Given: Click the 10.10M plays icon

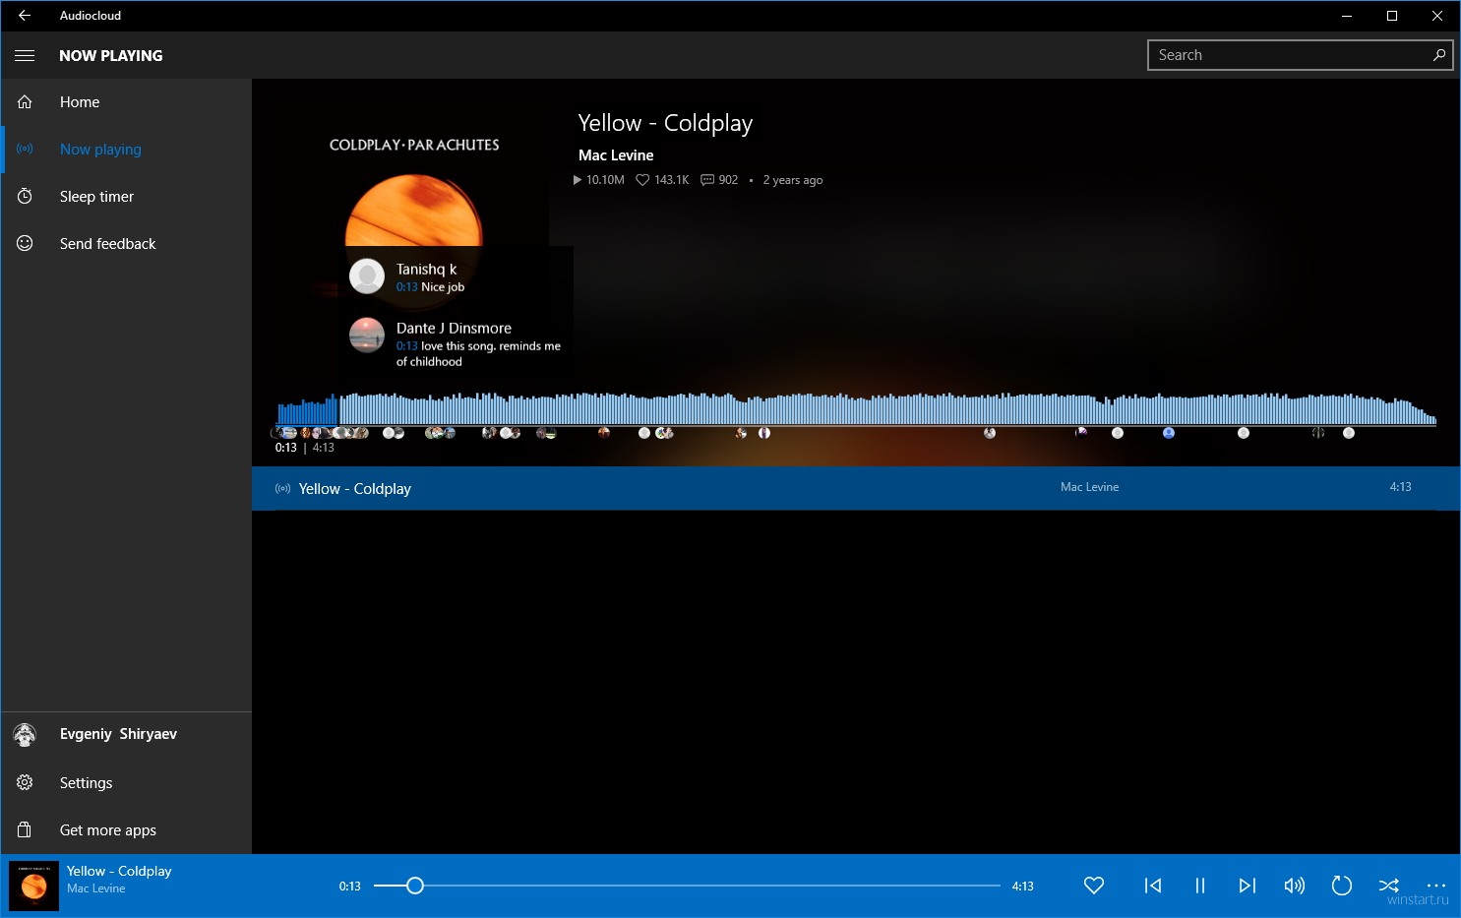Looking at the screenshot, I should tap(578, 180).
